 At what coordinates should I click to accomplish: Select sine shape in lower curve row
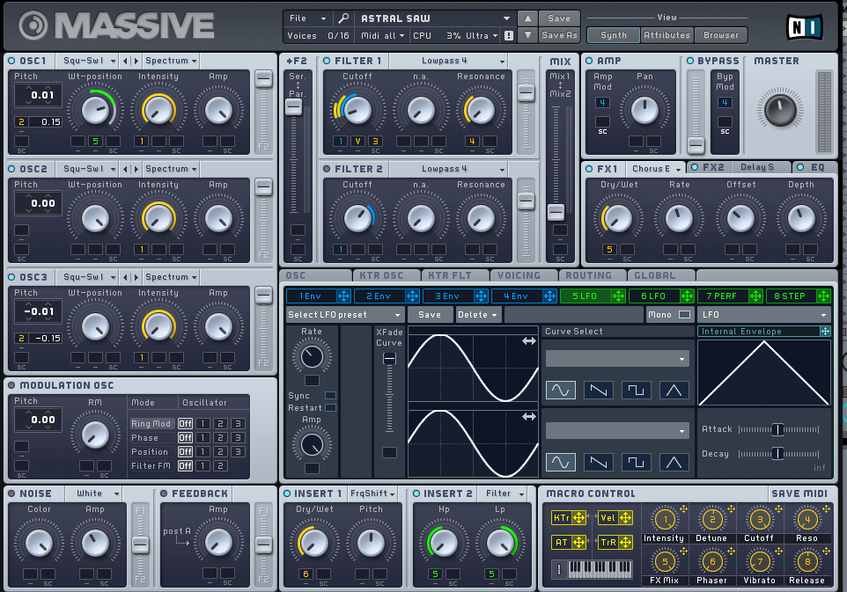[560, 462]
